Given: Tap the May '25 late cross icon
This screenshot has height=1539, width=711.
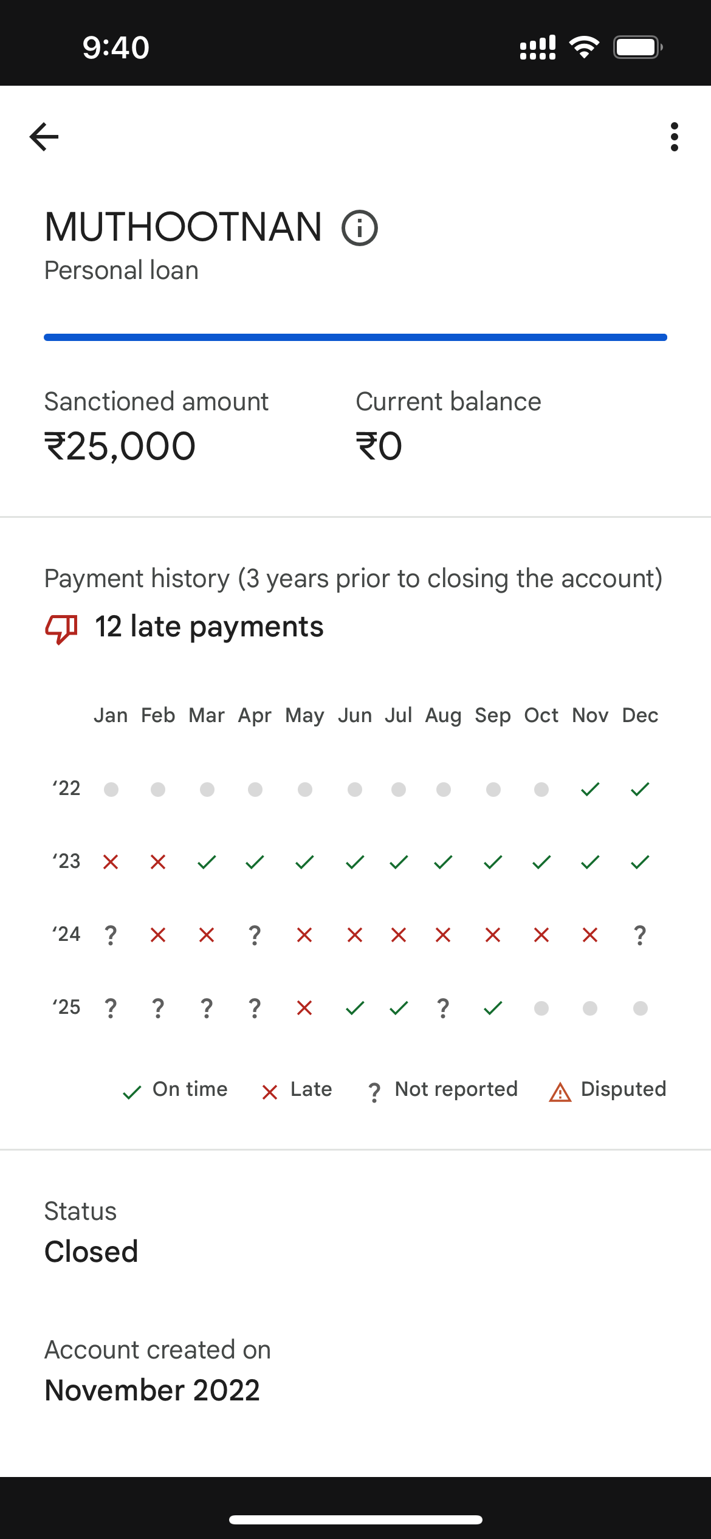Looking at the screenshot, I should click(x=304, y=1008).
